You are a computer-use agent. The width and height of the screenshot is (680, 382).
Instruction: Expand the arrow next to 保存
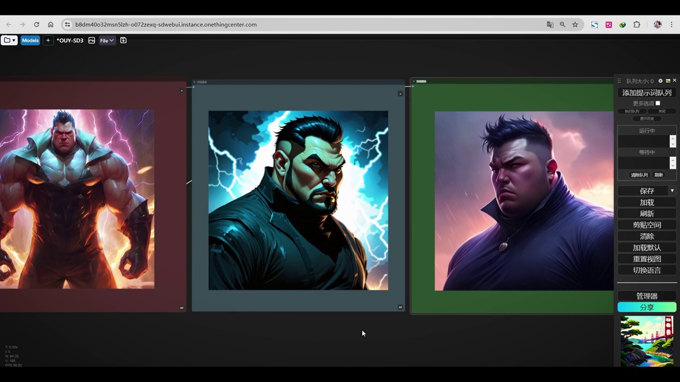click(672, 190)
